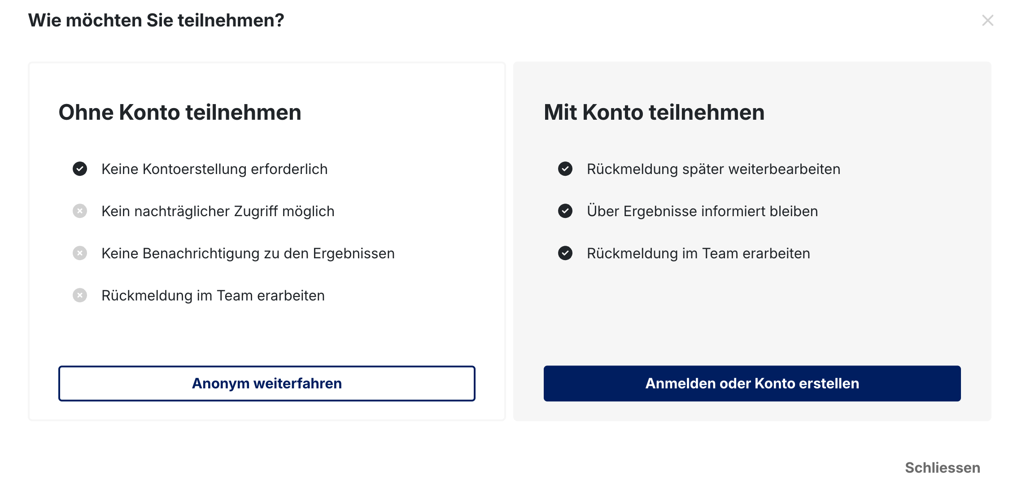The image size is (1013, 496).
Task: Click checkmark icon beside Rückmeldung später weiterbearbeiten
Action: tap(565, 169)
